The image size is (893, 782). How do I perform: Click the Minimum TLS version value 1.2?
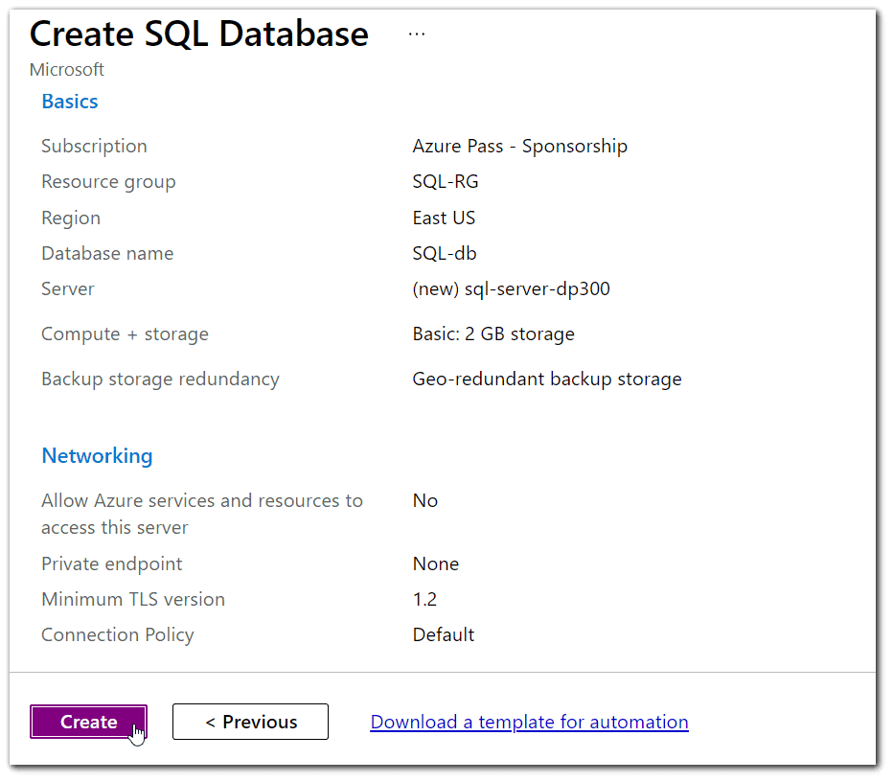(424, 600)
